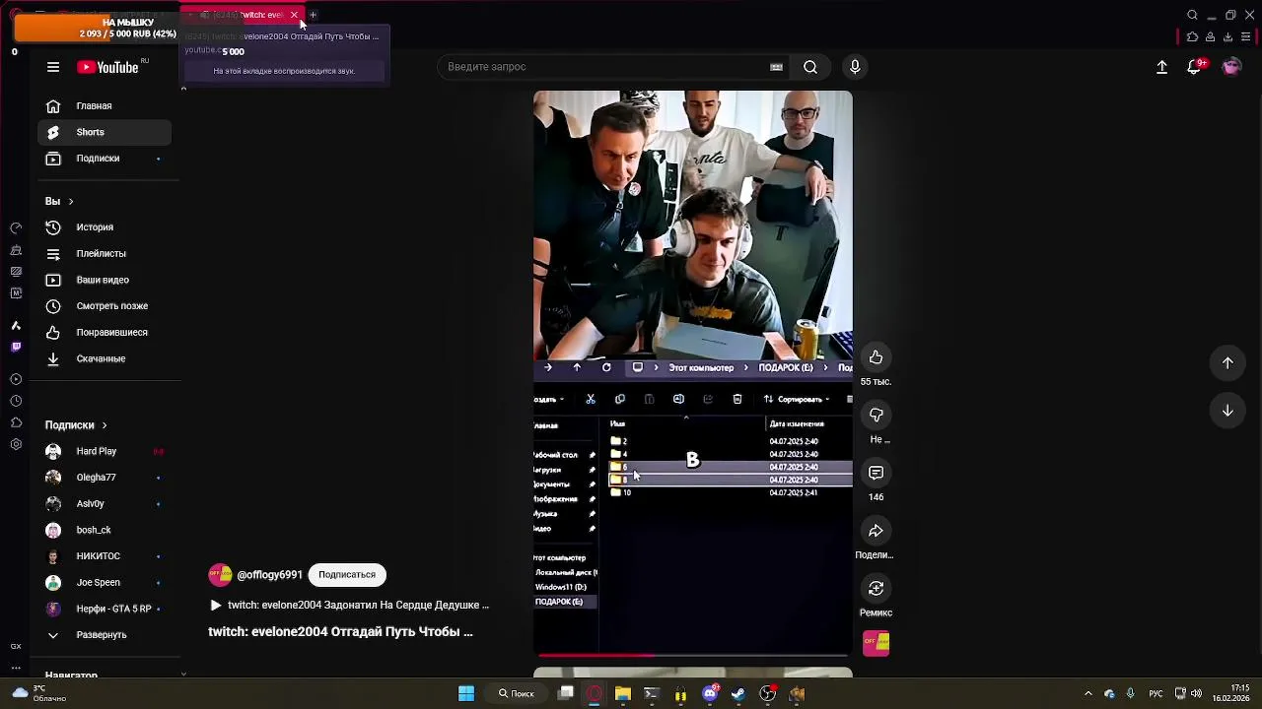Open the Windows Start menu
Image resolution: width=1262 pixels, height=709 pixels.
466,694
